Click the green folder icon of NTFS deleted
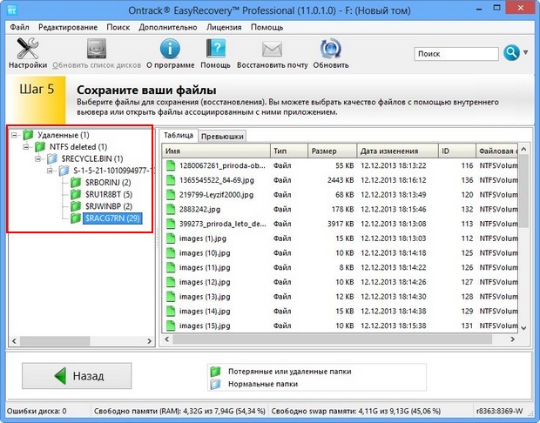Image resolution: width=540 pixels, height=423 pixels. click(40, 146)
